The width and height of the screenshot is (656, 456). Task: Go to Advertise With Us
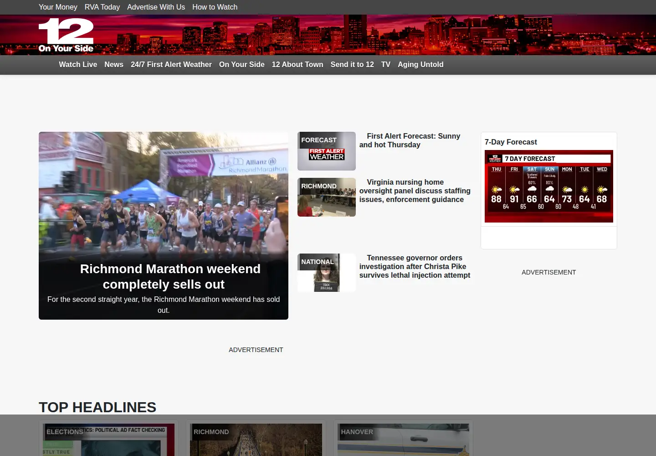click(x=156, y=7)
